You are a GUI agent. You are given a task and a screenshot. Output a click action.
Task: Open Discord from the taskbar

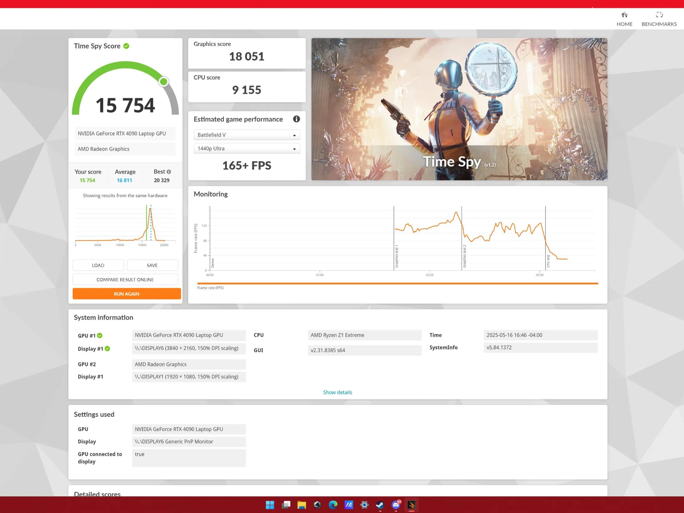[x=396, y=505]
